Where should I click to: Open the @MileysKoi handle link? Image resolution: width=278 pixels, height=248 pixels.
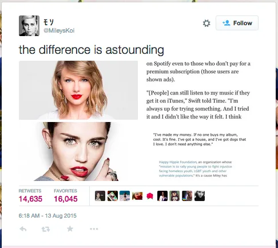pyautogui.click(x=59, y=30)
